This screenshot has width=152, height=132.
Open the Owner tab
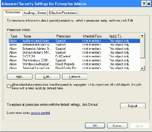pyautogui.click(x=42, y=13)
